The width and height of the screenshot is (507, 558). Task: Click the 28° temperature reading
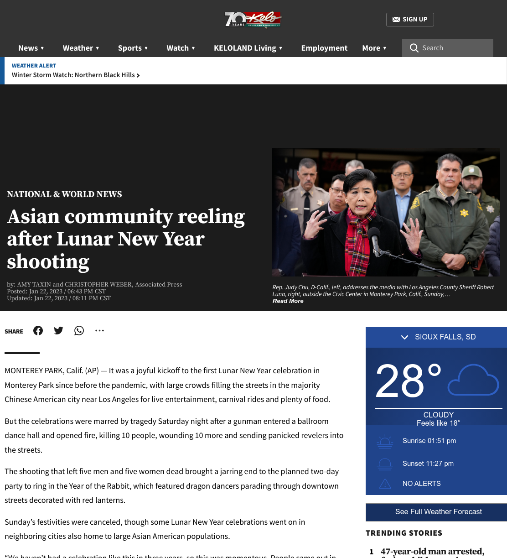[408, 381]
